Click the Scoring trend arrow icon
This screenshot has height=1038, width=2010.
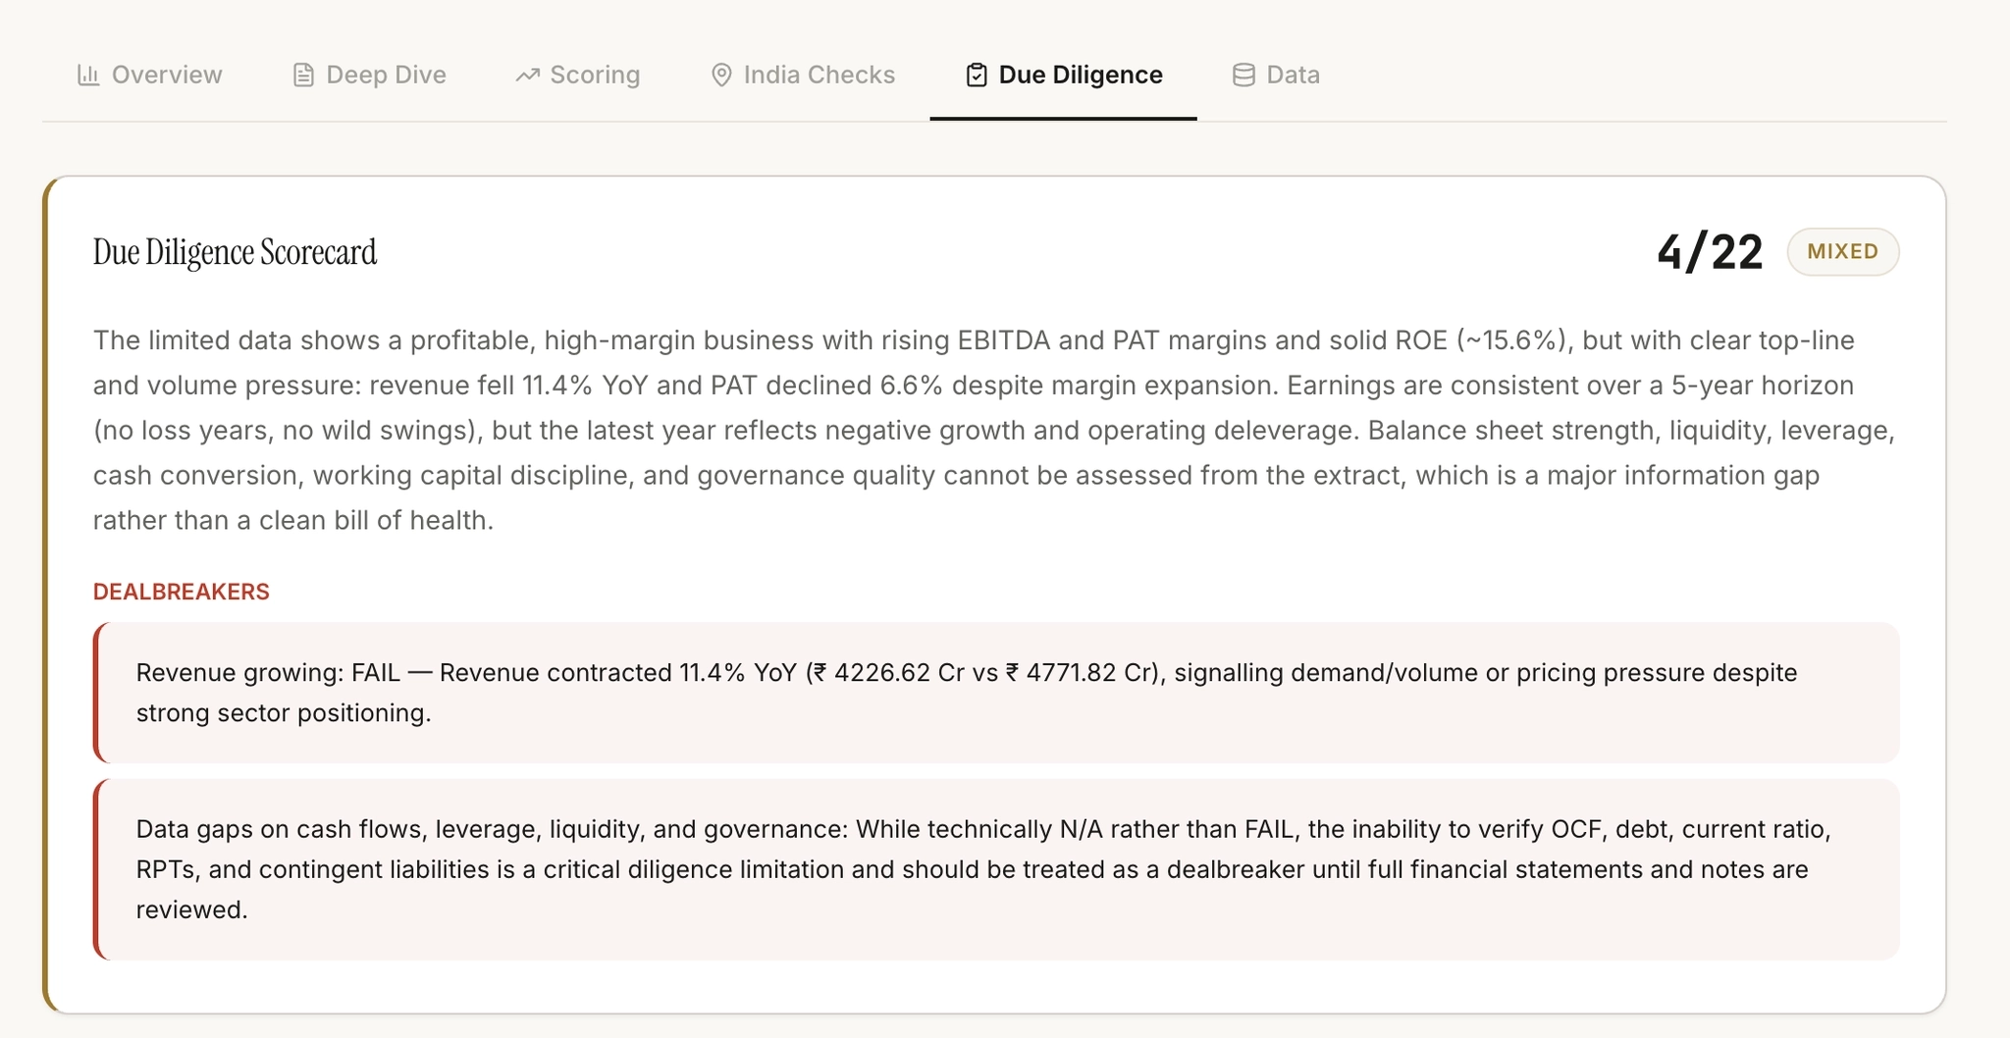click(528, 75)
